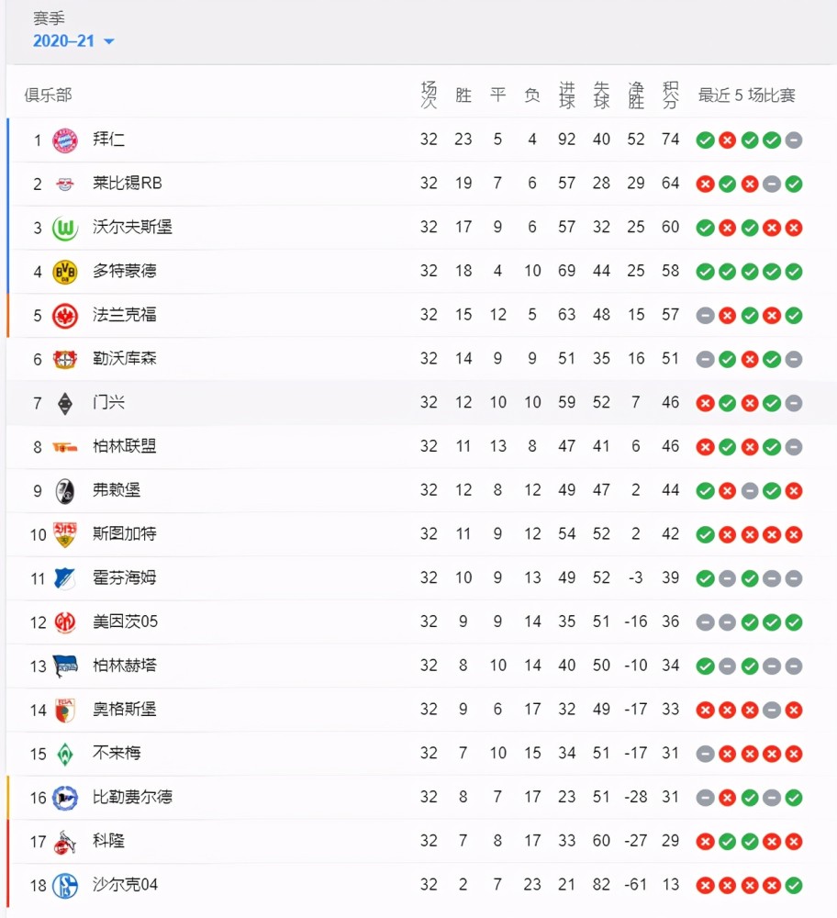Click the Dortmund BVB logo
Viewport: 837px width, 918px height.
[65, 272]
